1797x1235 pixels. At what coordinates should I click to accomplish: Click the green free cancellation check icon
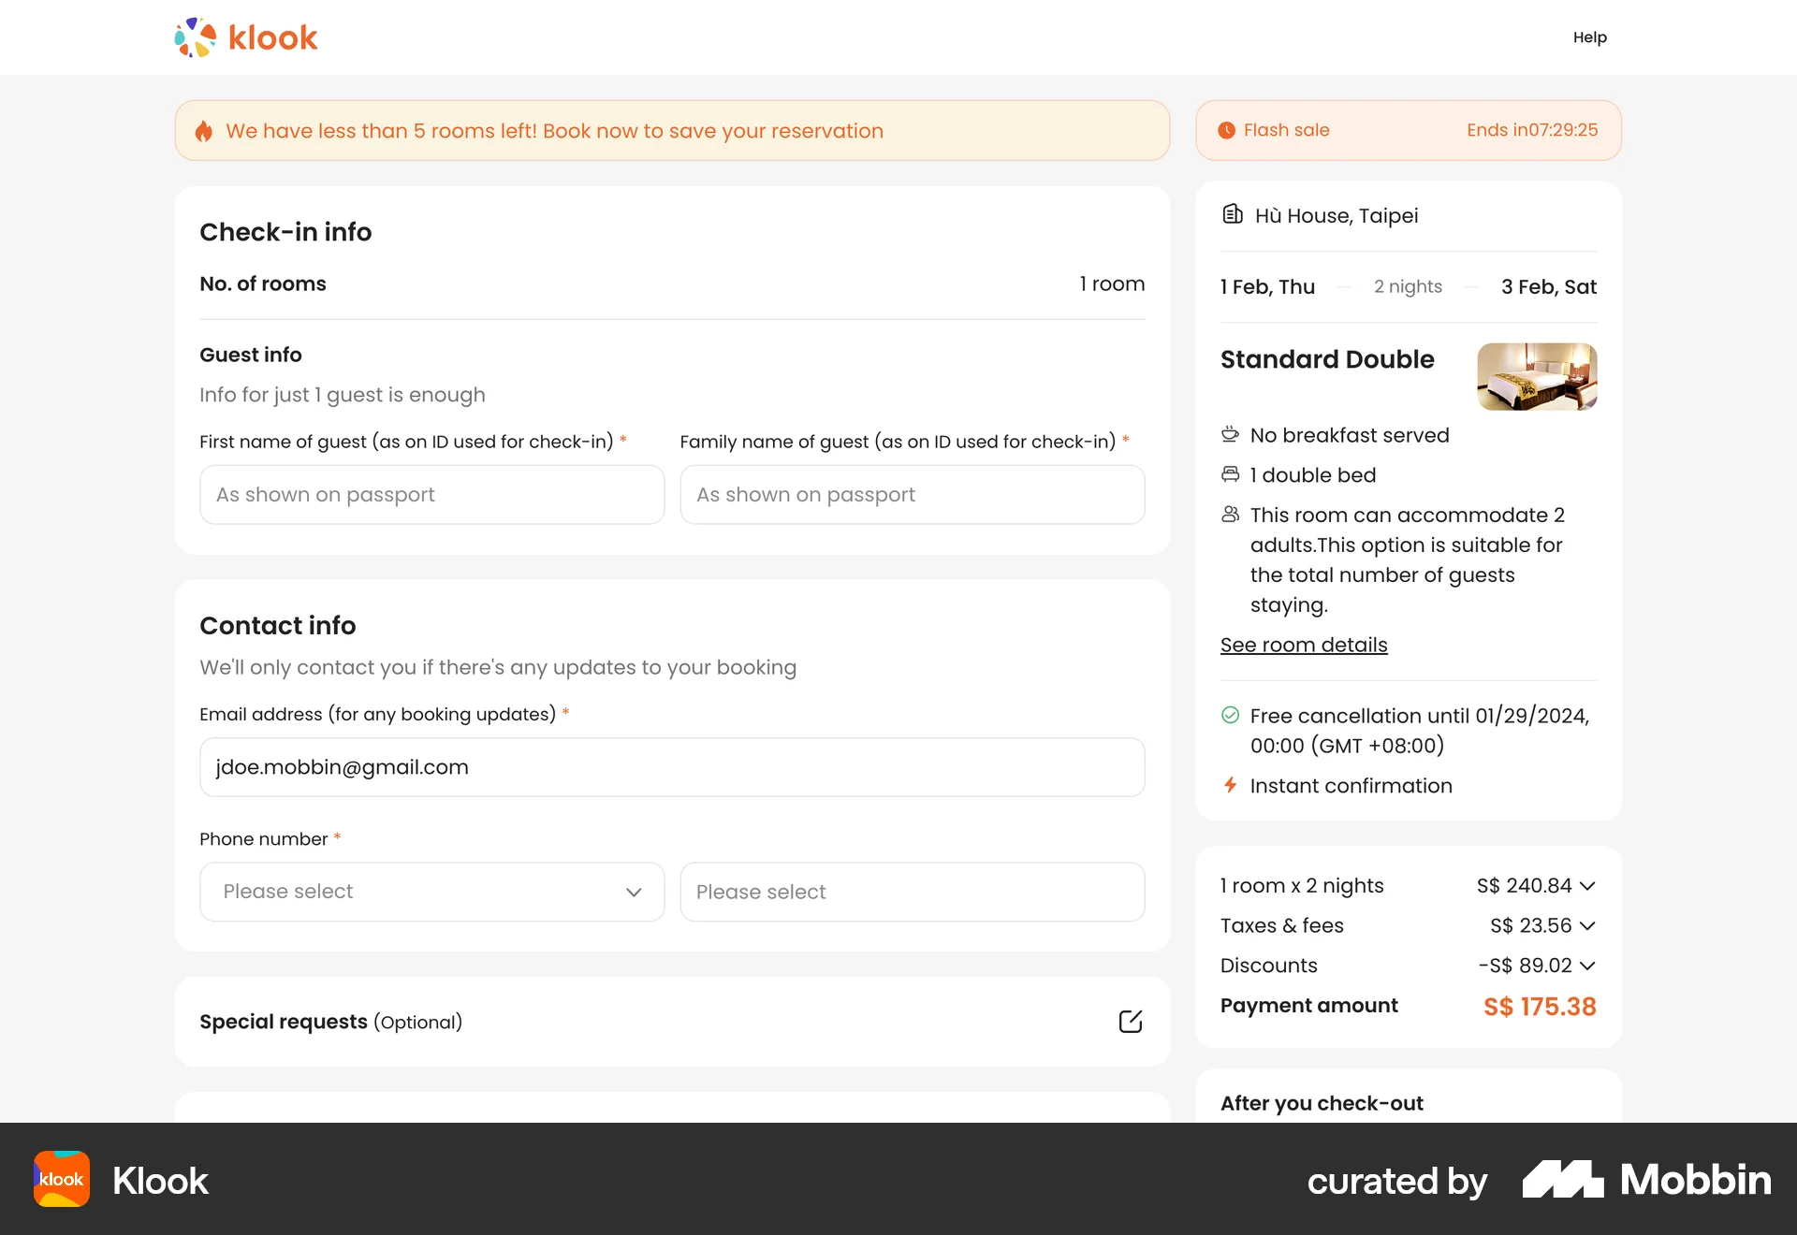click(x=1230, y=716)
